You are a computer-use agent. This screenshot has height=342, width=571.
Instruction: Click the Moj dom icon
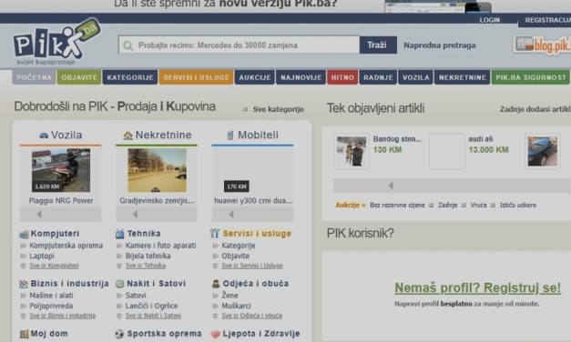coord(24,334)
